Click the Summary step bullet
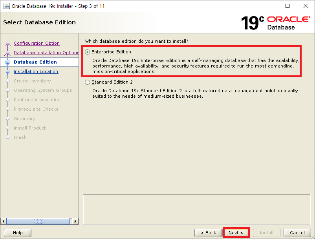This screenshot has width=315, height=239. tap(7, 119)
